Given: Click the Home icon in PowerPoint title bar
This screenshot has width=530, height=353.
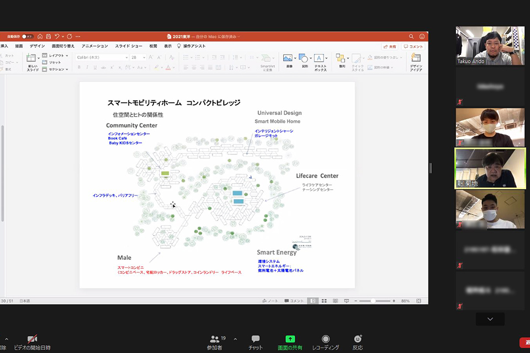Looking at the screenshot, I should [40, 36].
